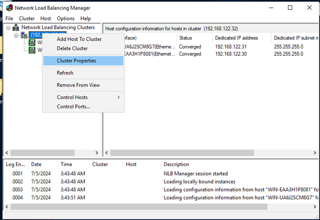Collapse the 192.168.122.32 cluster node
320x220 pixels.
[x=16, y=35]
